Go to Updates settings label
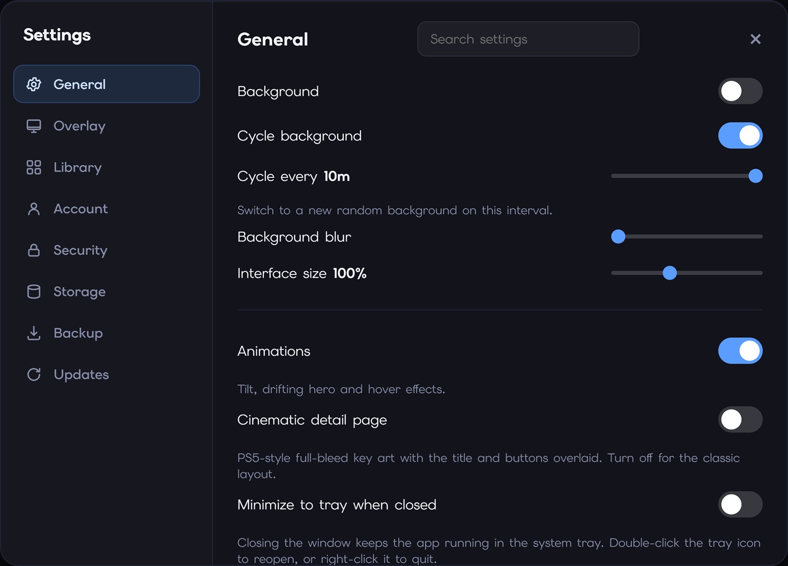 click(x=81, y=375)
